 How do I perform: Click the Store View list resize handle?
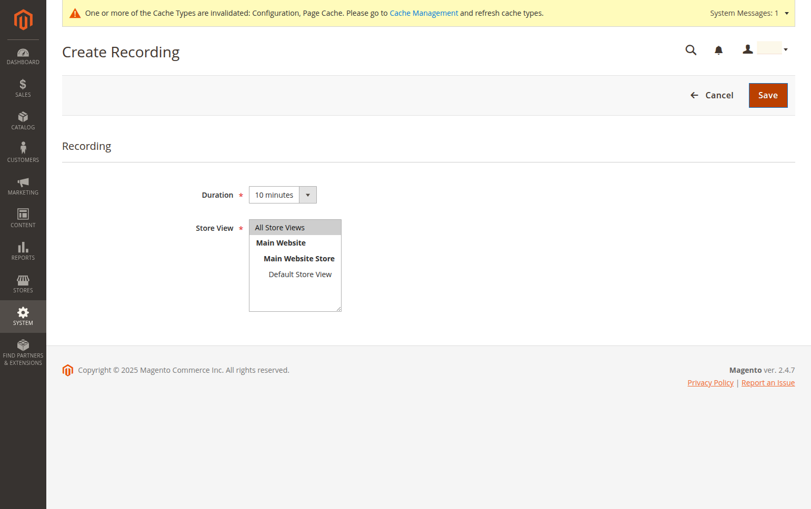tap(338, 308)
